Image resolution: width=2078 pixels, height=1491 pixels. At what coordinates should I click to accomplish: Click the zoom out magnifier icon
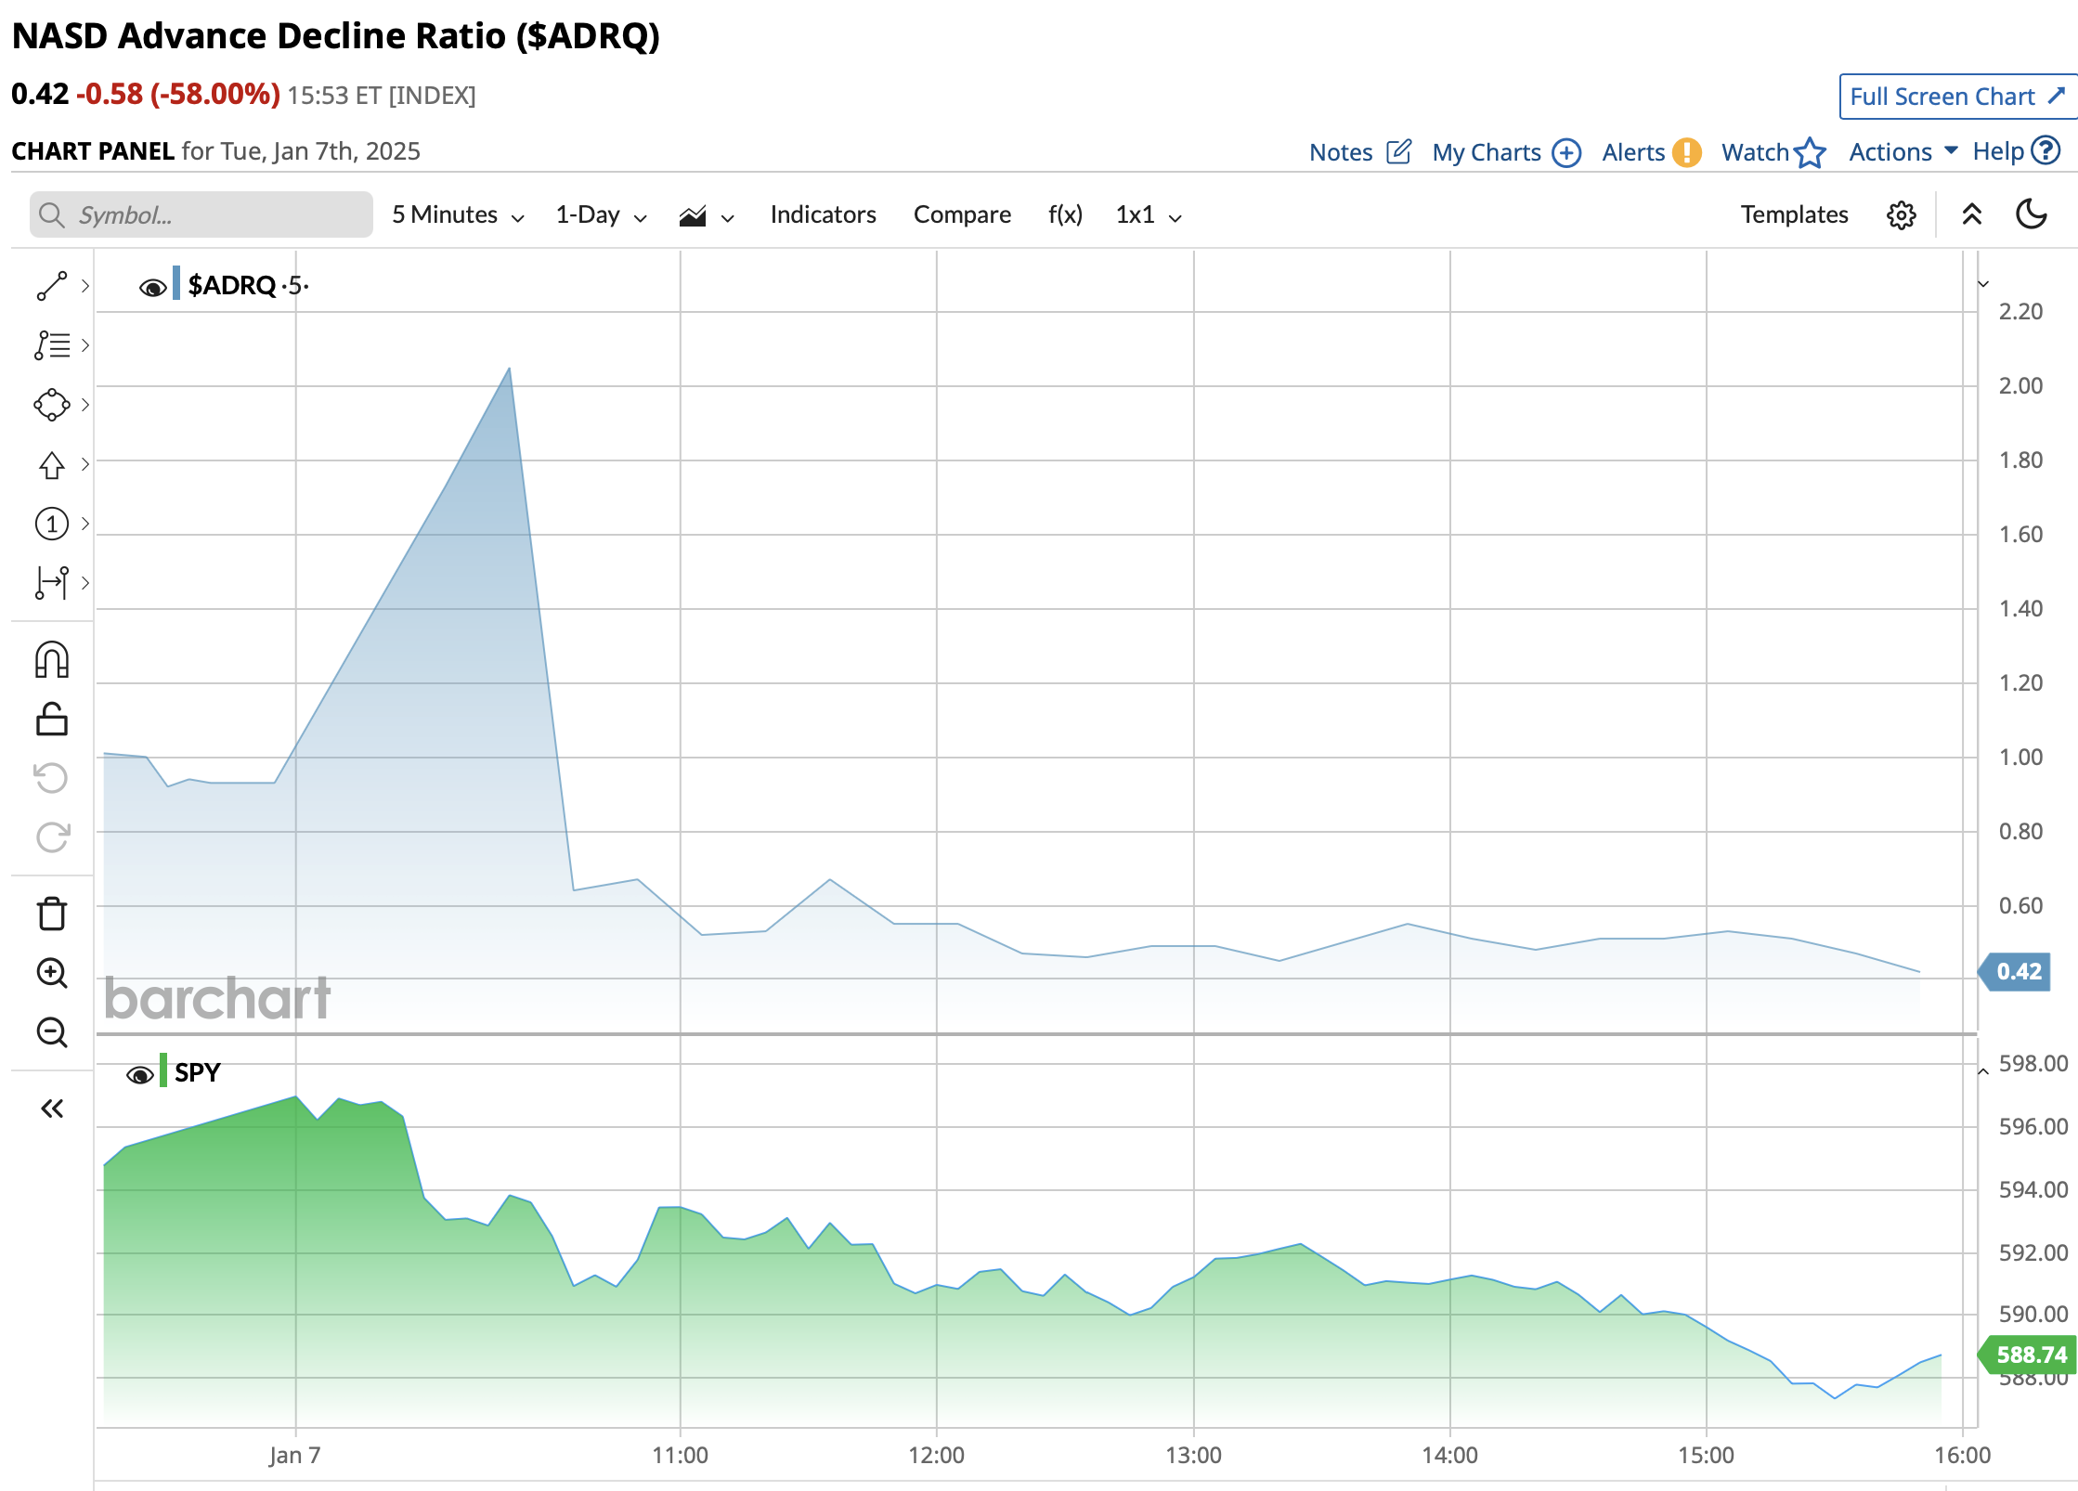tap(52, 1032)
